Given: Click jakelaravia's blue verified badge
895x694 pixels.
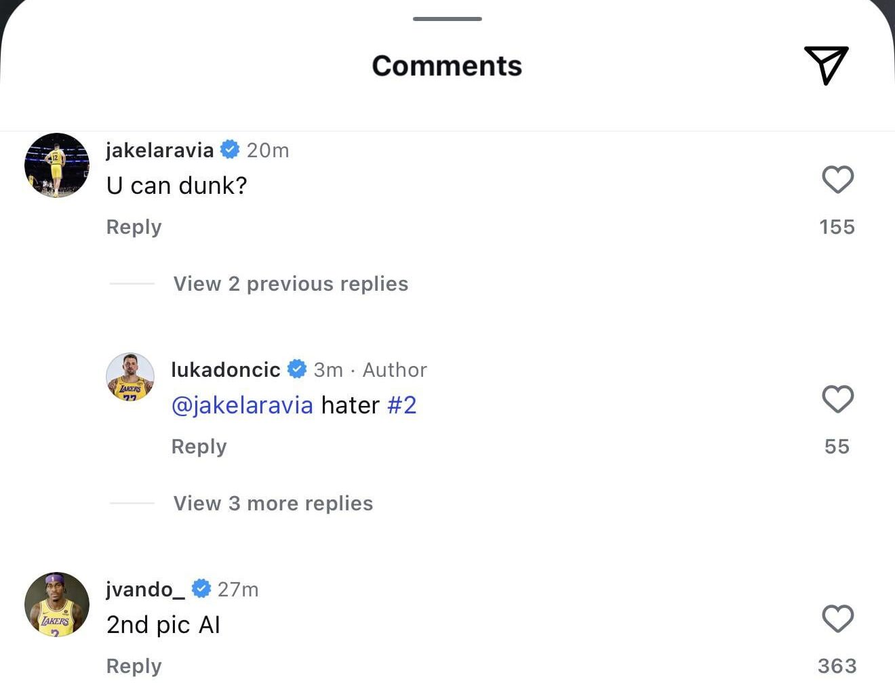Looking at the screenshot, I should [231, 150].
